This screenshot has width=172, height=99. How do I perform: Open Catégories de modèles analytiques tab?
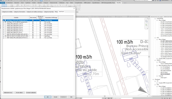[x=34, y=12]
